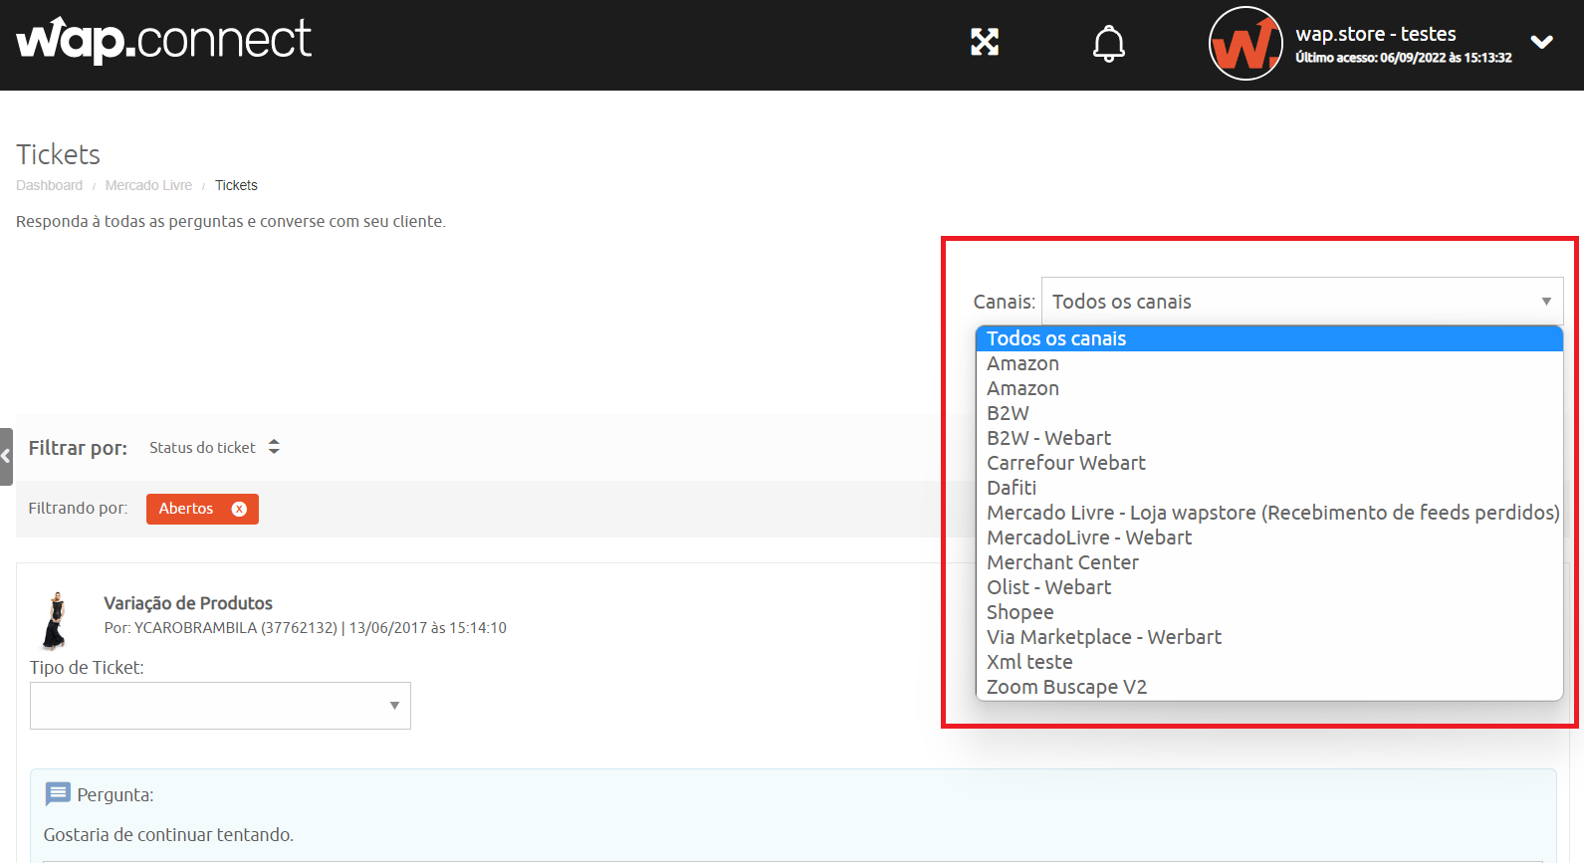Select MercadoLivre - Webart option

pos(1269,538)
